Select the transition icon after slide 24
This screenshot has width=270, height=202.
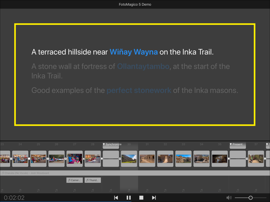29,159
